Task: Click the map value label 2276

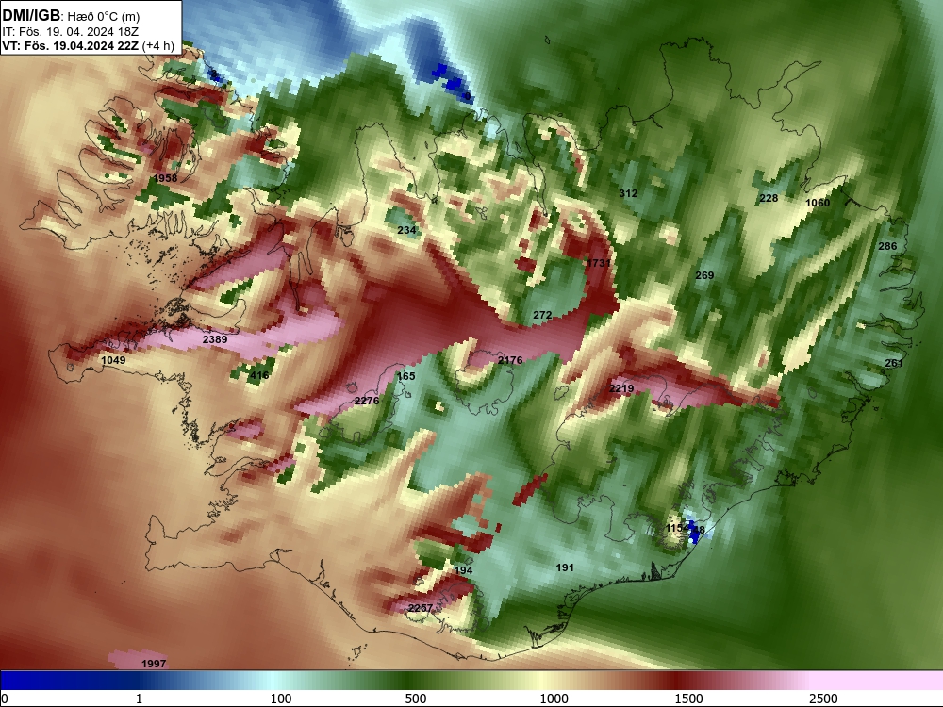Action: pyautogui.click(x=367, y=401)
